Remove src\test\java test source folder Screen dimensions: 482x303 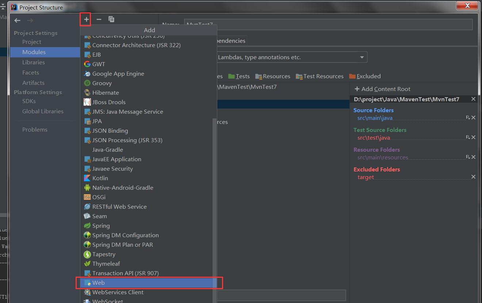tap(473, 137)
